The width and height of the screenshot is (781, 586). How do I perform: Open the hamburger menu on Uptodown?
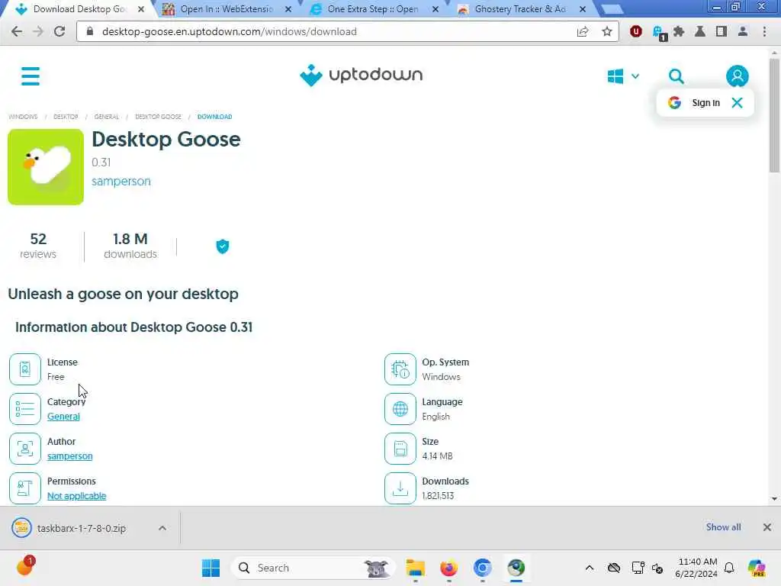[x=31, y=76]
